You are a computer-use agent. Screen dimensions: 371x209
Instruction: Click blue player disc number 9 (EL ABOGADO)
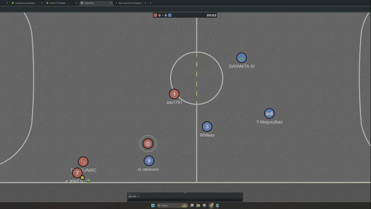click(149, 161)
